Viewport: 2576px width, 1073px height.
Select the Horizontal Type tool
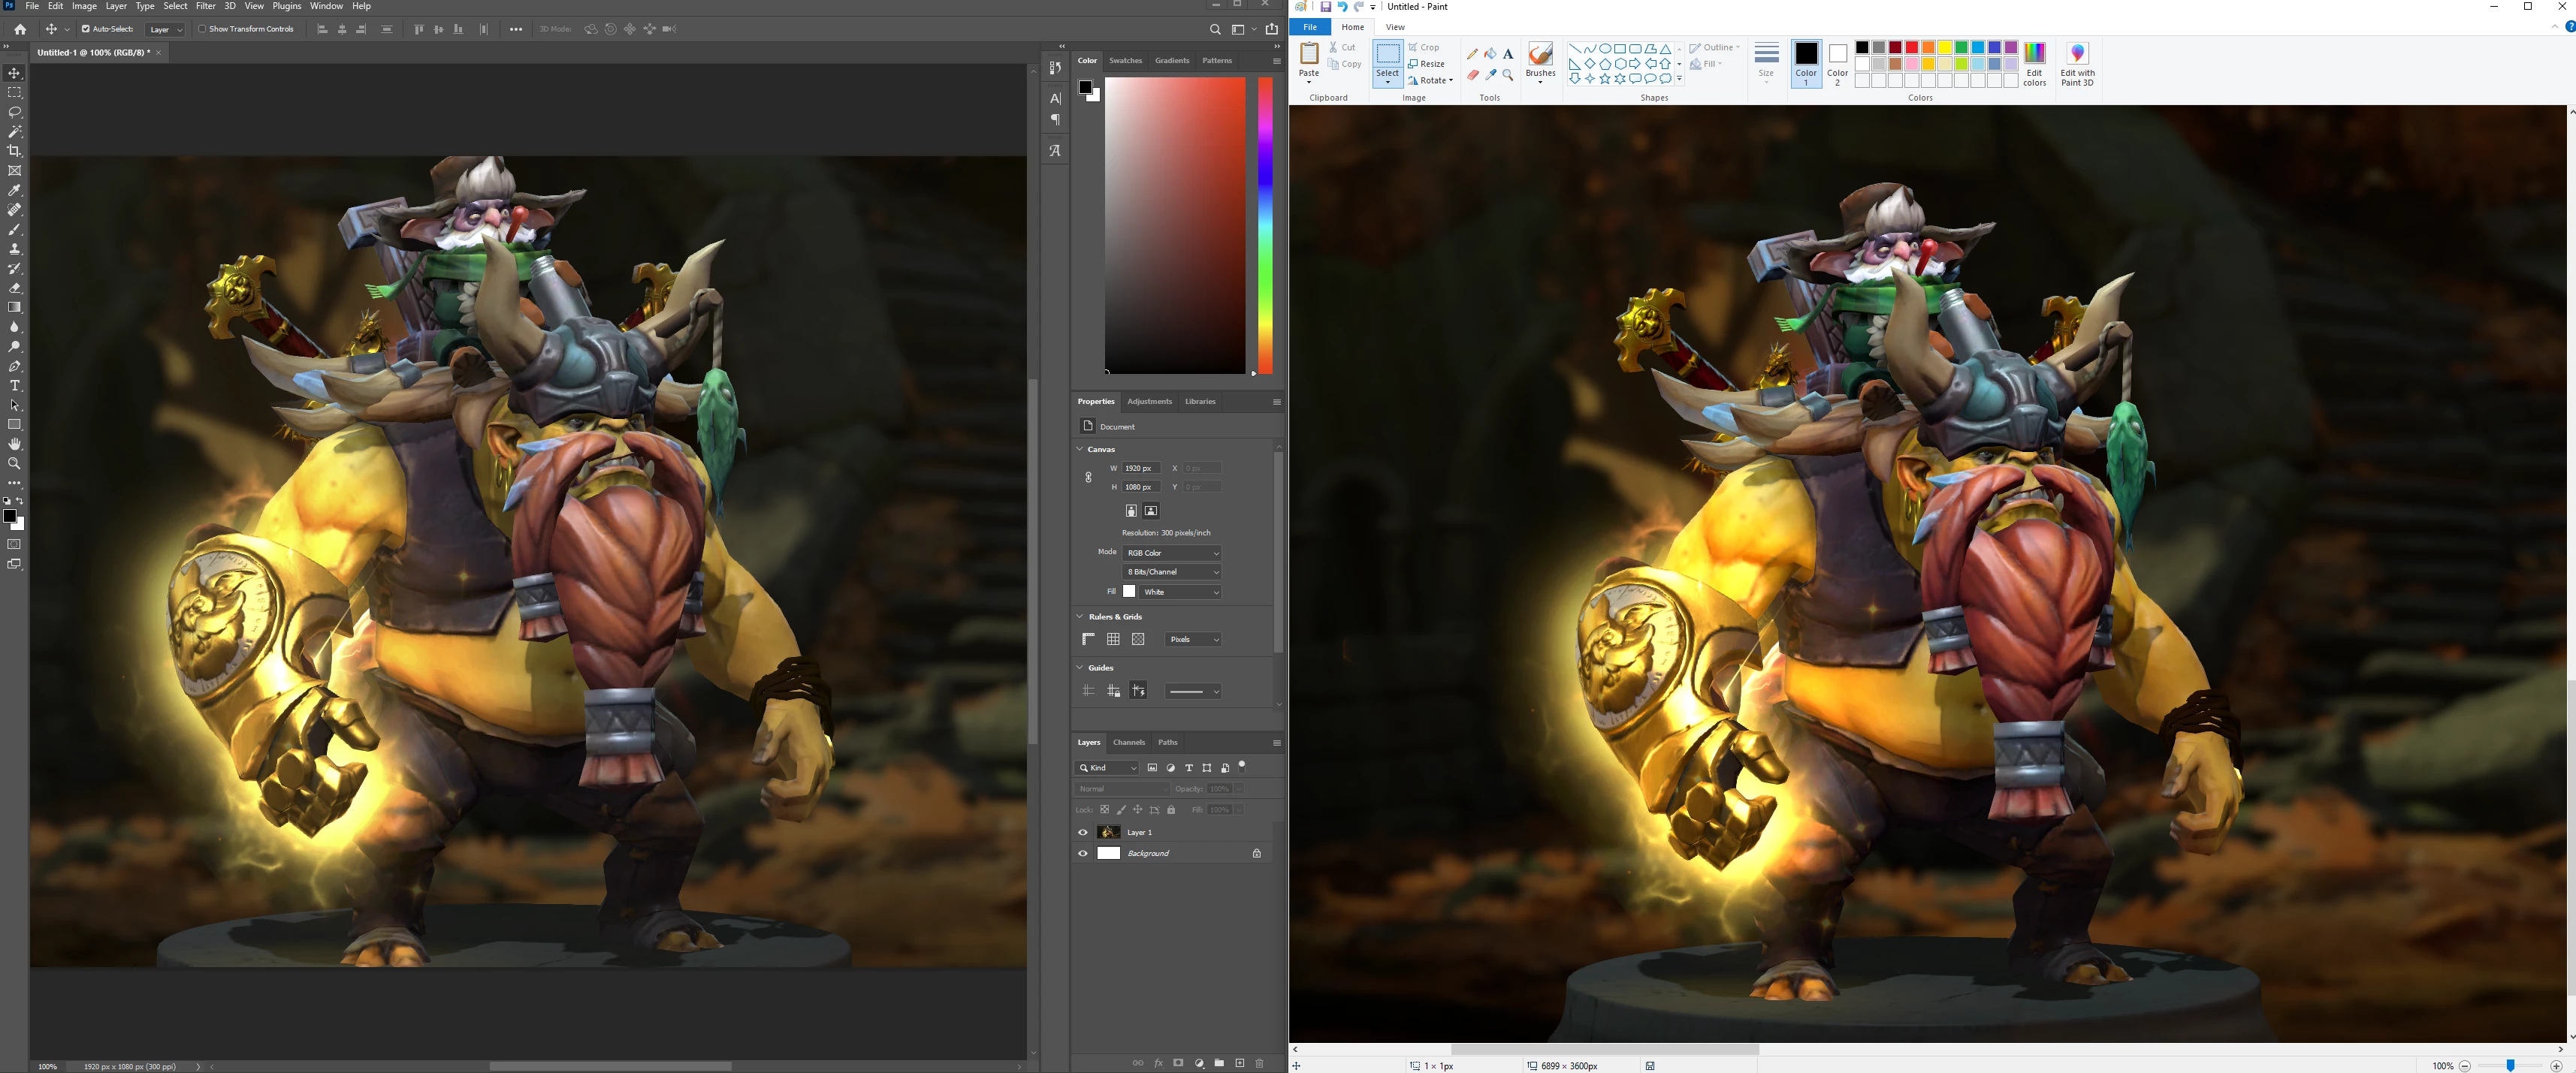point(14,386)
